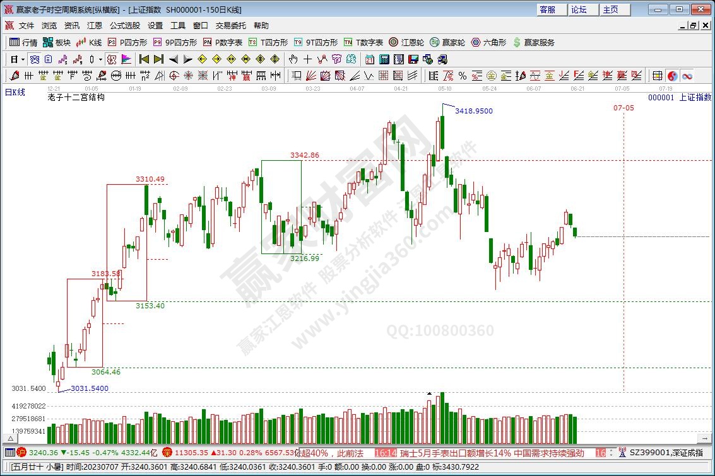Image resolution: width=715 pixels, height=476 pixels.
Task: Open the calendar icon in toolbar
Action: coord(370,59)
